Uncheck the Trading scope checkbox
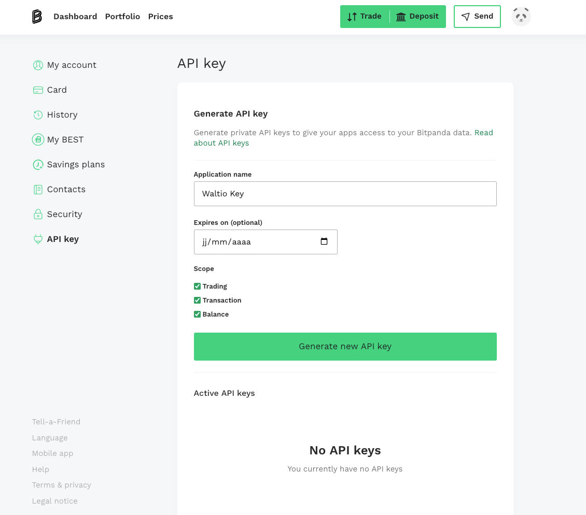 point(197,287)
